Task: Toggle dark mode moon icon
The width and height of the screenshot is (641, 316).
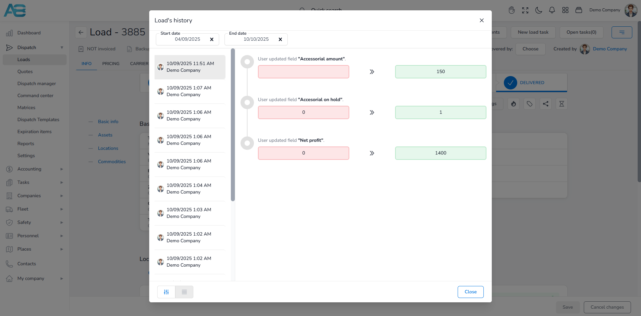Action: (x=538, y=10)
